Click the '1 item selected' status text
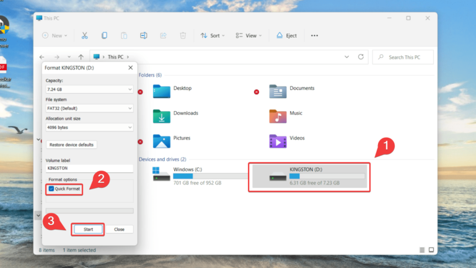The image size is (476, 268). (x=79, y=250)
